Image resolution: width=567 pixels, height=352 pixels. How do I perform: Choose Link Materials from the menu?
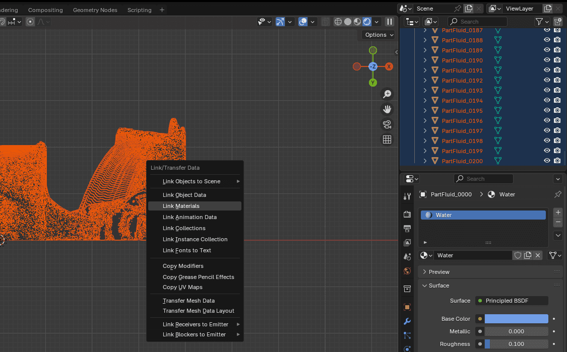tap(181, 206)
